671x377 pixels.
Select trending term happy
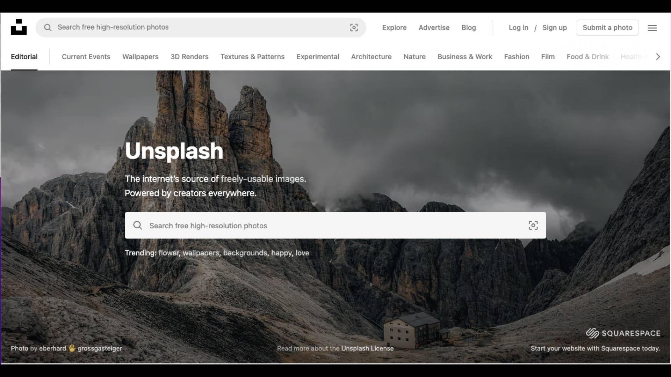pos(282,253)
